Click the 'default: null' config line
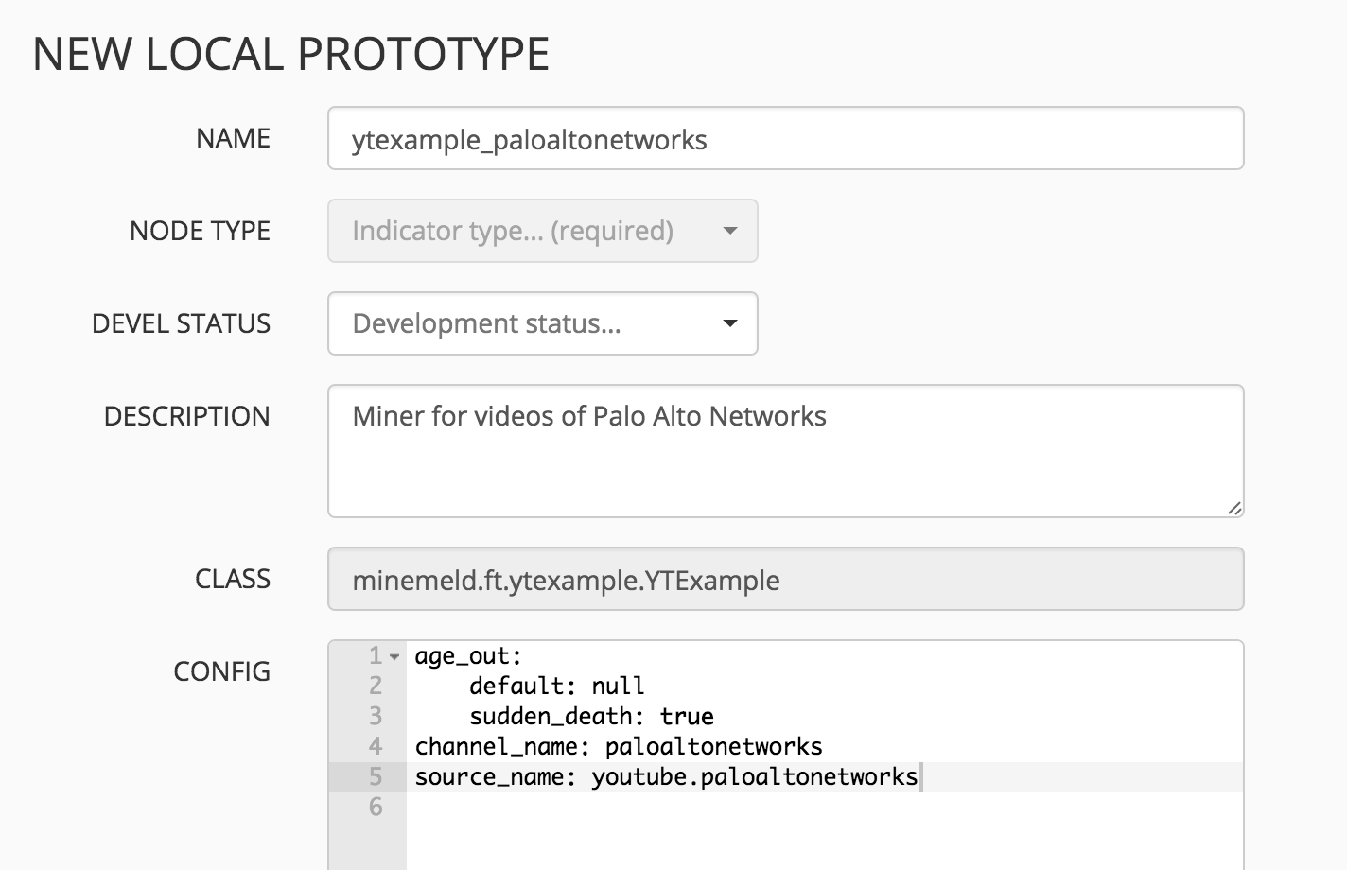Viewport: 1347px width, 870px height. [x=557, y=686]
